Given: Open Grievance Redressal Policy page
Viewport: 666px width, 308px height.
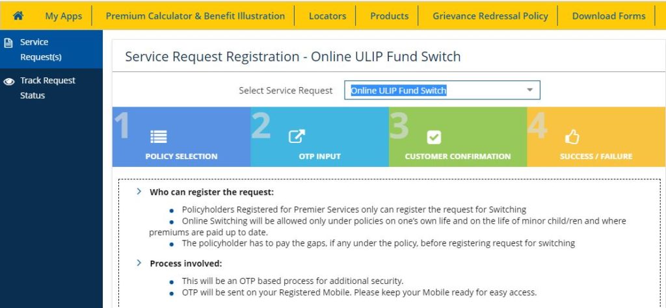Looking at the screenshot, I should 490,16.
